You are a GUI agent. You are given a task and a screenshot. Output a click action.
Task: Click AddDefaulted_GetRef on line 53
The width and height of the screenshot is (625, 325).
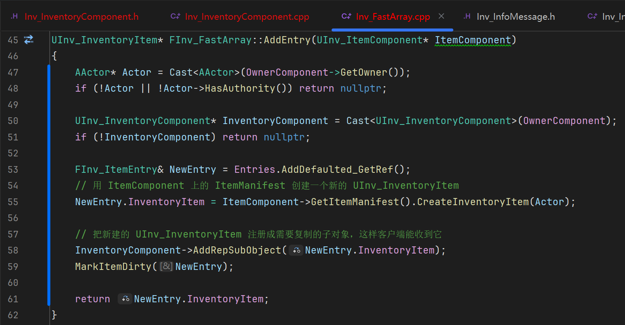pyautogui.click(x=337, y=169)
